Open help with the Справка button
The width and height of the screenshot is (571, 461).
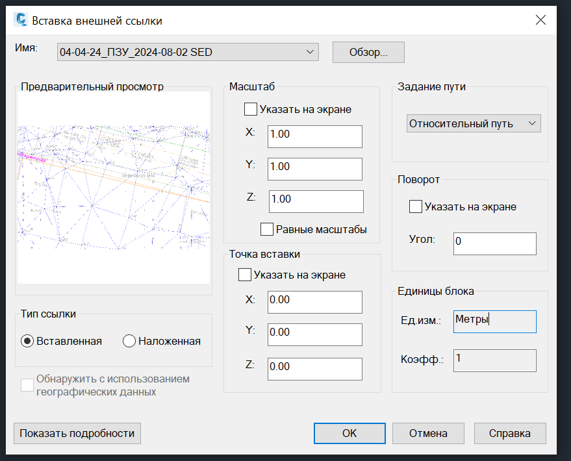coord(510,433)
